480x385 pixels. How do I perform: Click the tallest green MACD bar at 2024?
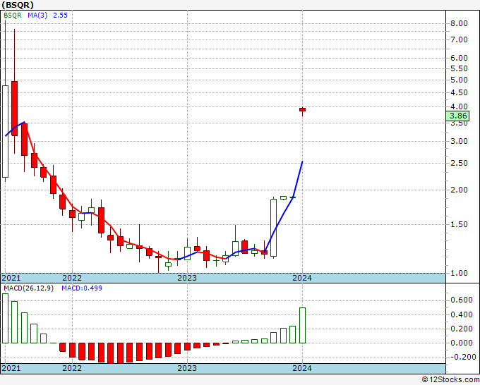(302, 325)
